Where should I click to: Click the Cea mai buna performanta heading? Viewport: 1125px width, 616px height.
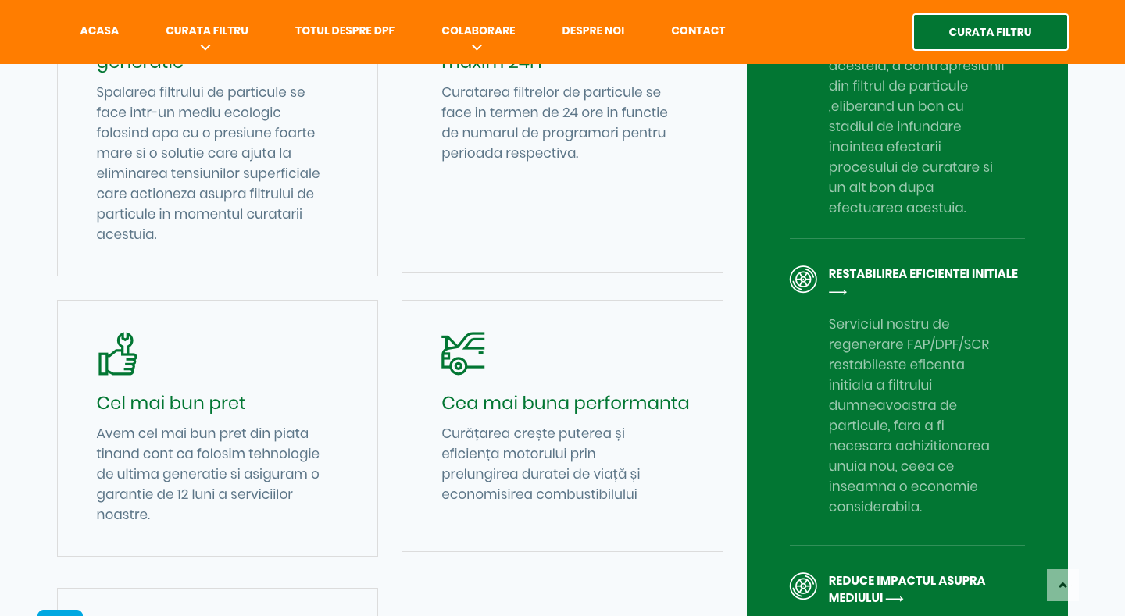click(566, 403)
